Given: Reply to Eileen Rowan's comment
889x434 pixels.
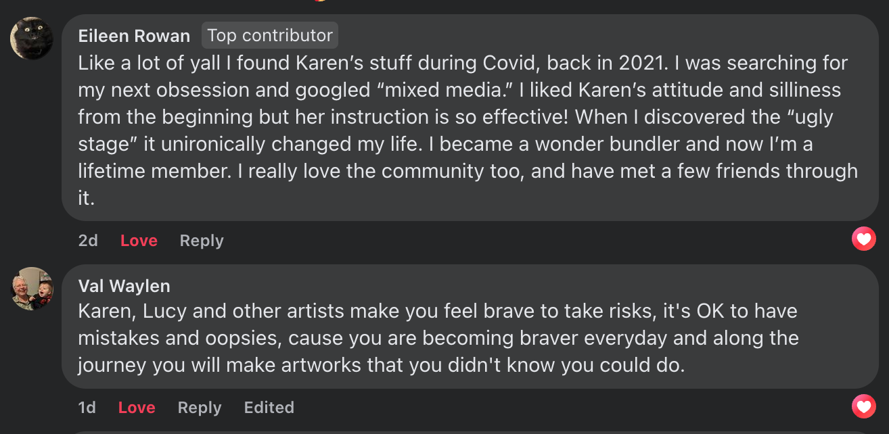Looking at the screenshot, I should click(202, 241).
